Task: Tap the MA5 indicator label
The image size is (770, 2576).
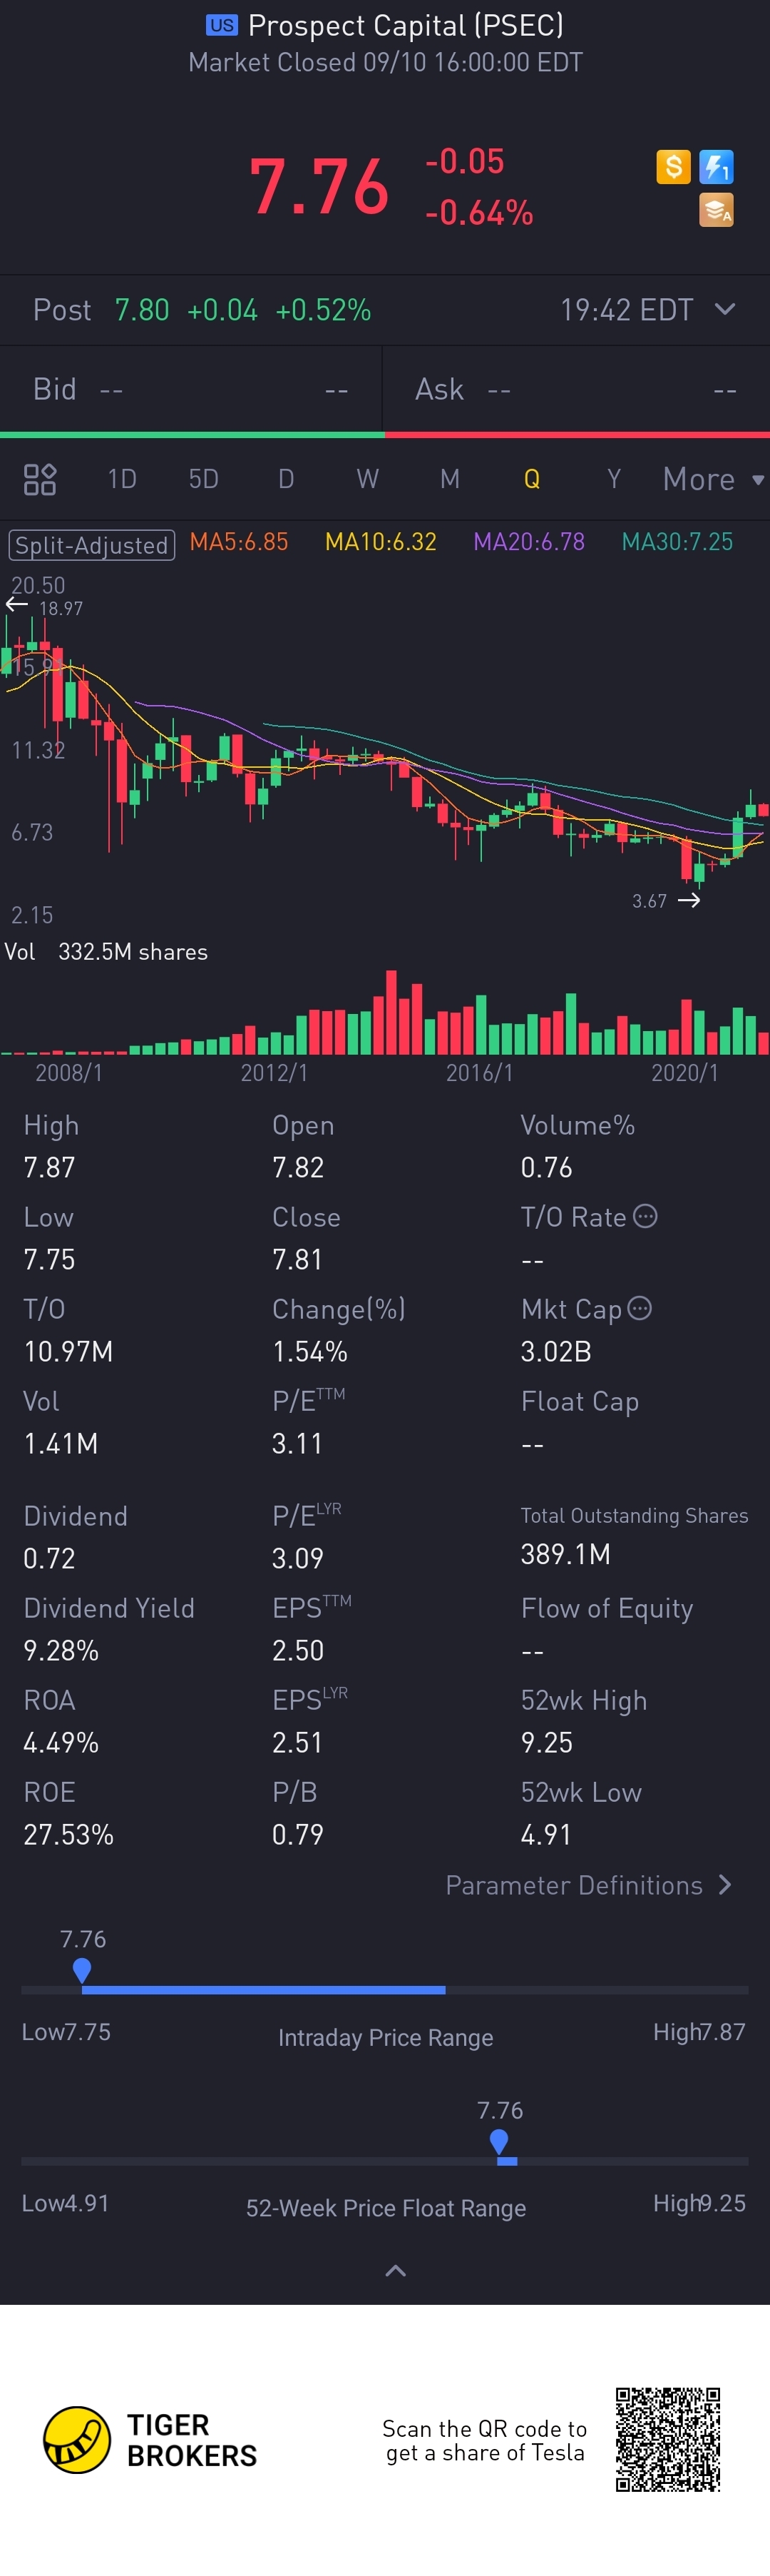Action: (239, 542)
